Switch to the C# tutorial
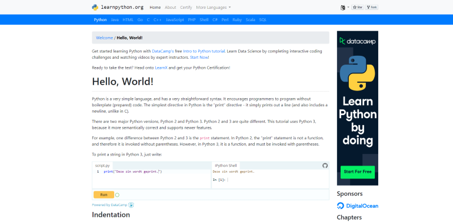The image size is (453, 222). [215, 20]
